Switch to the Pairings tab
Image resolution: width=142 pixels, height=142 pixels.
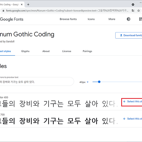tap(87, 51)
